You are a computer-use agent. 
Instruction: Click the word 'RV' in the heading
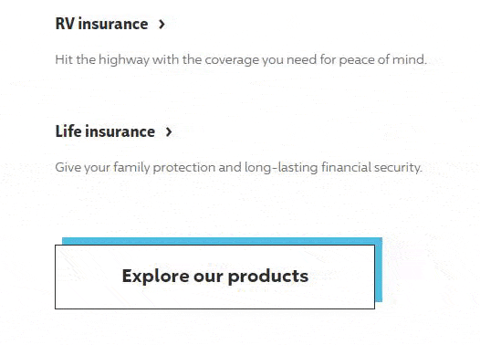pyautogui.click(x=65, y=24)
